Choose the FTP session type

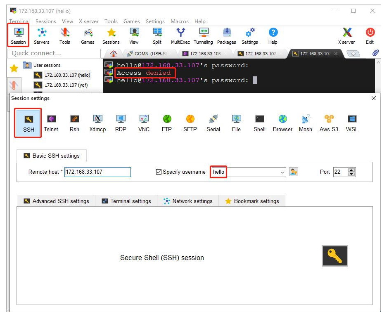tap(167, 123)
